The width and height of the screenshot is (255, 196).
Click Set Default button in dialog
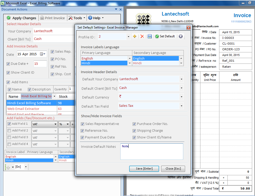tap(165, 36)
